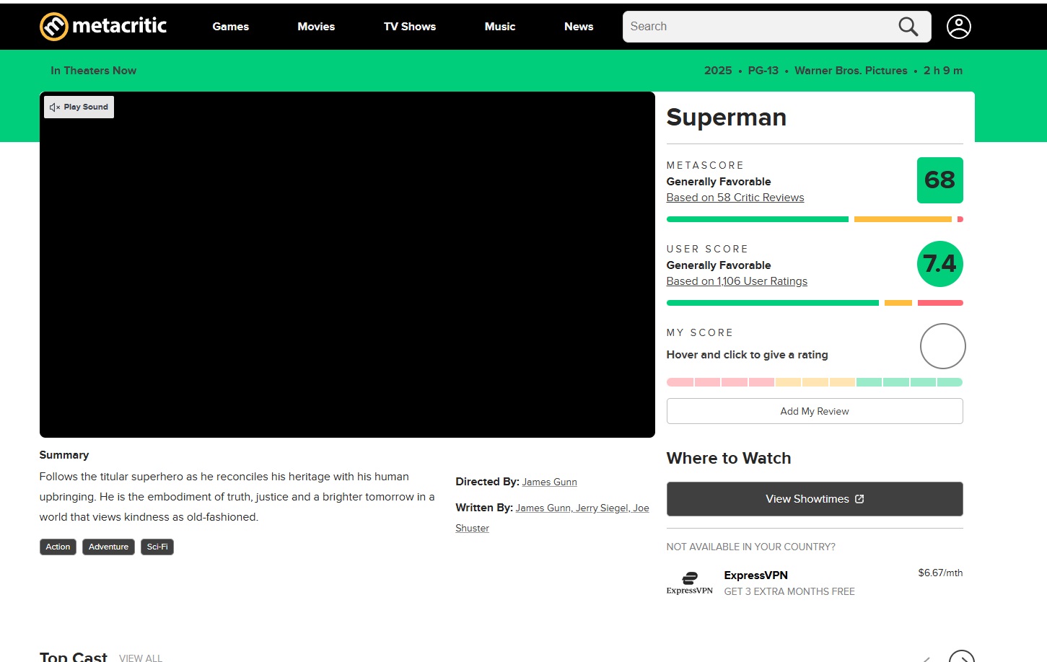Click the red segment of My Score rating bar
This screenshot has height=662, width=1047.
(x=720, y=382)
